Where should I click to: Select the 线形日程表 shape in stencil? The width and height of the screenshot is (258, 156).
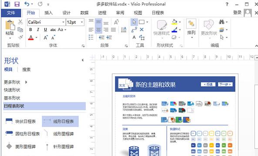click(x=60, y=121)
